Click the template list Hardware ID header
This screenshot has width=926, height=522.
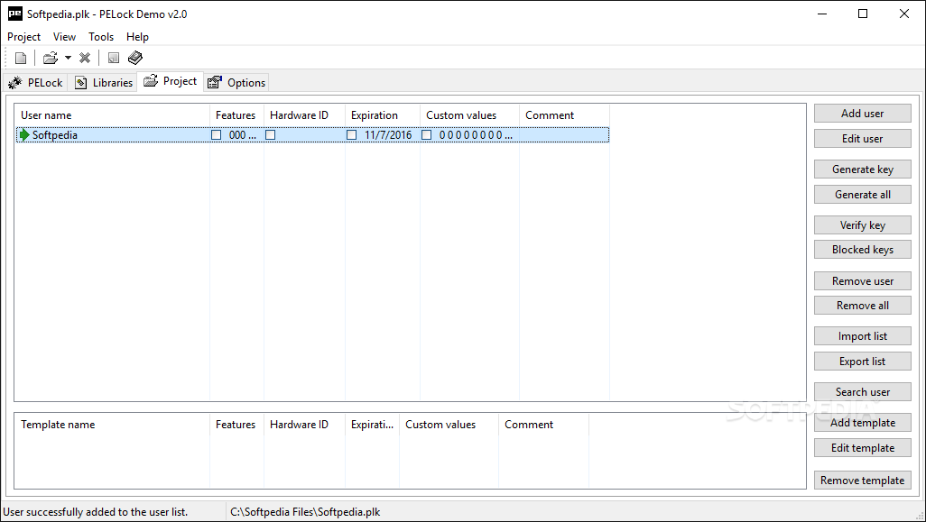click(304, 425)
